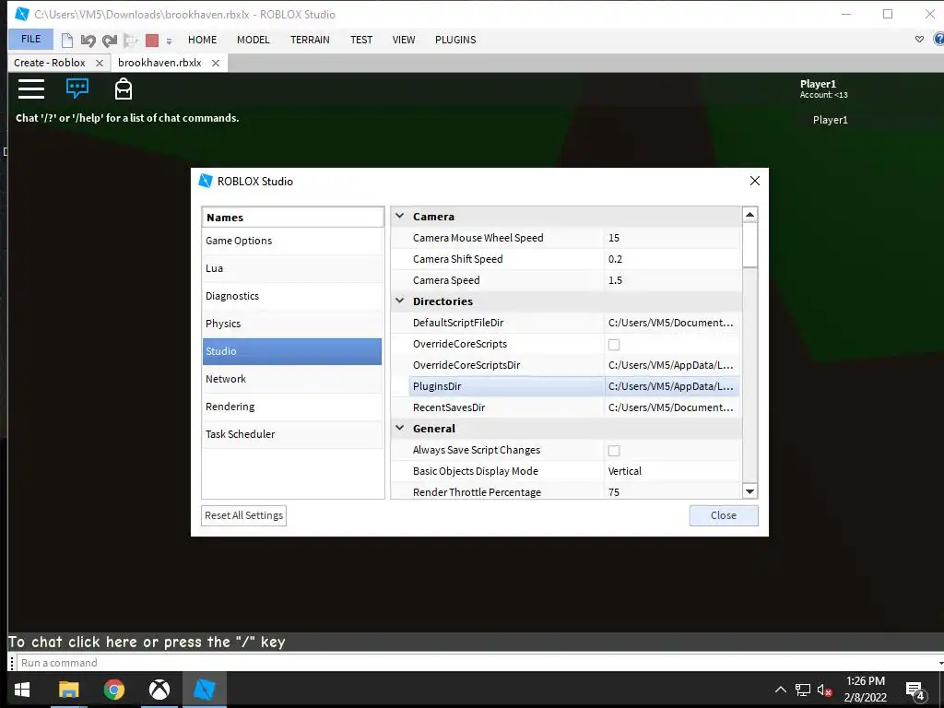944x708 pixels.
Task: Select Lua in Names list
Action: (292, 268)
